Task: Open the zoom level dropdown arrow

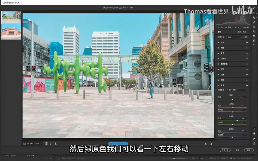Action: click(41, 144)
